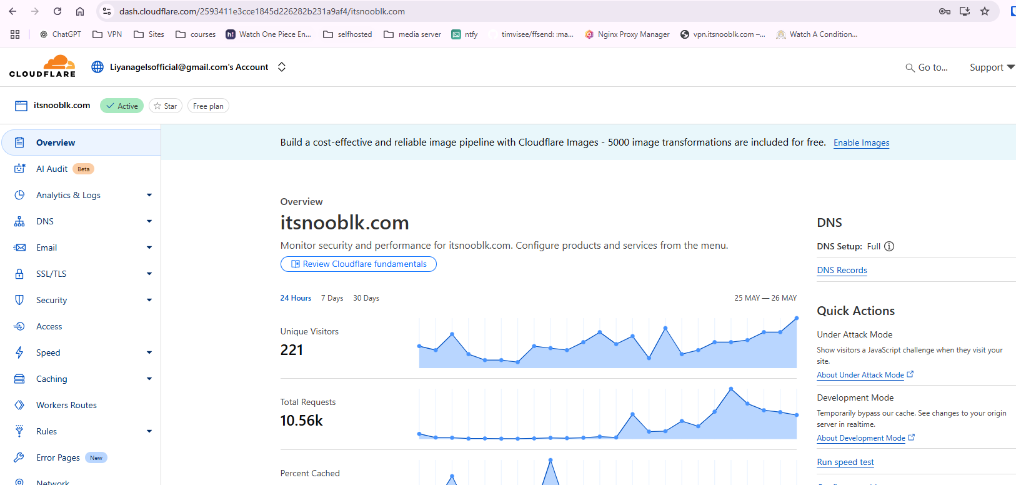This screenshot has width=1016, height=485.
Task: Star the itsnooblk.com site
Action: click(166, 106)
